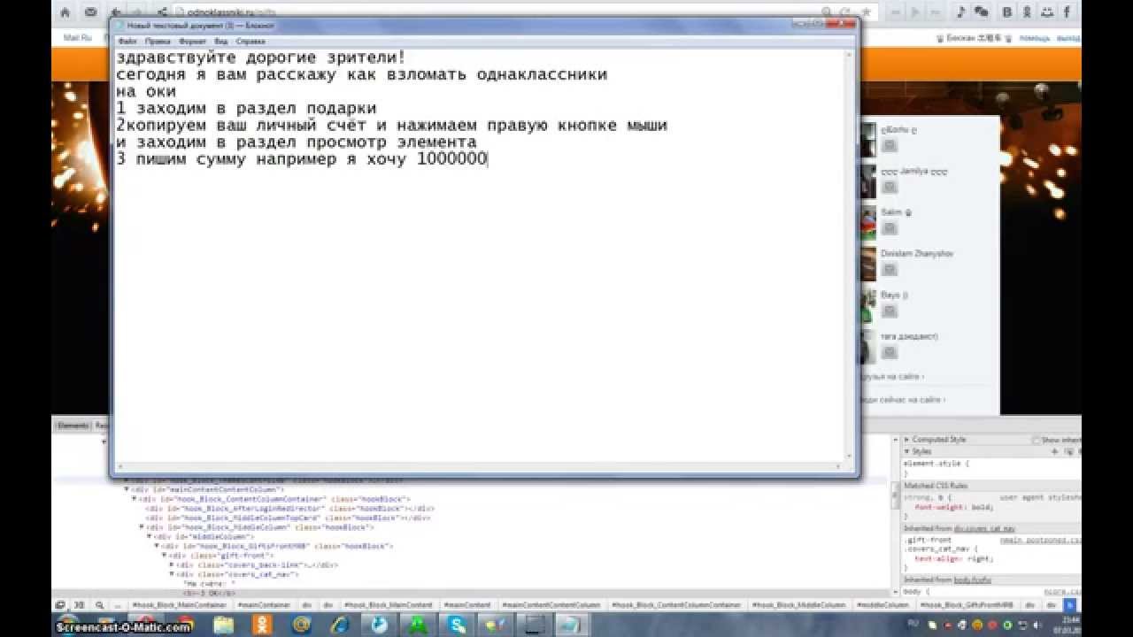Open Skype in the Windows taskbar
Image resolution: width=1133 pixels, height=637 pixels.
(x=458, y=625)
